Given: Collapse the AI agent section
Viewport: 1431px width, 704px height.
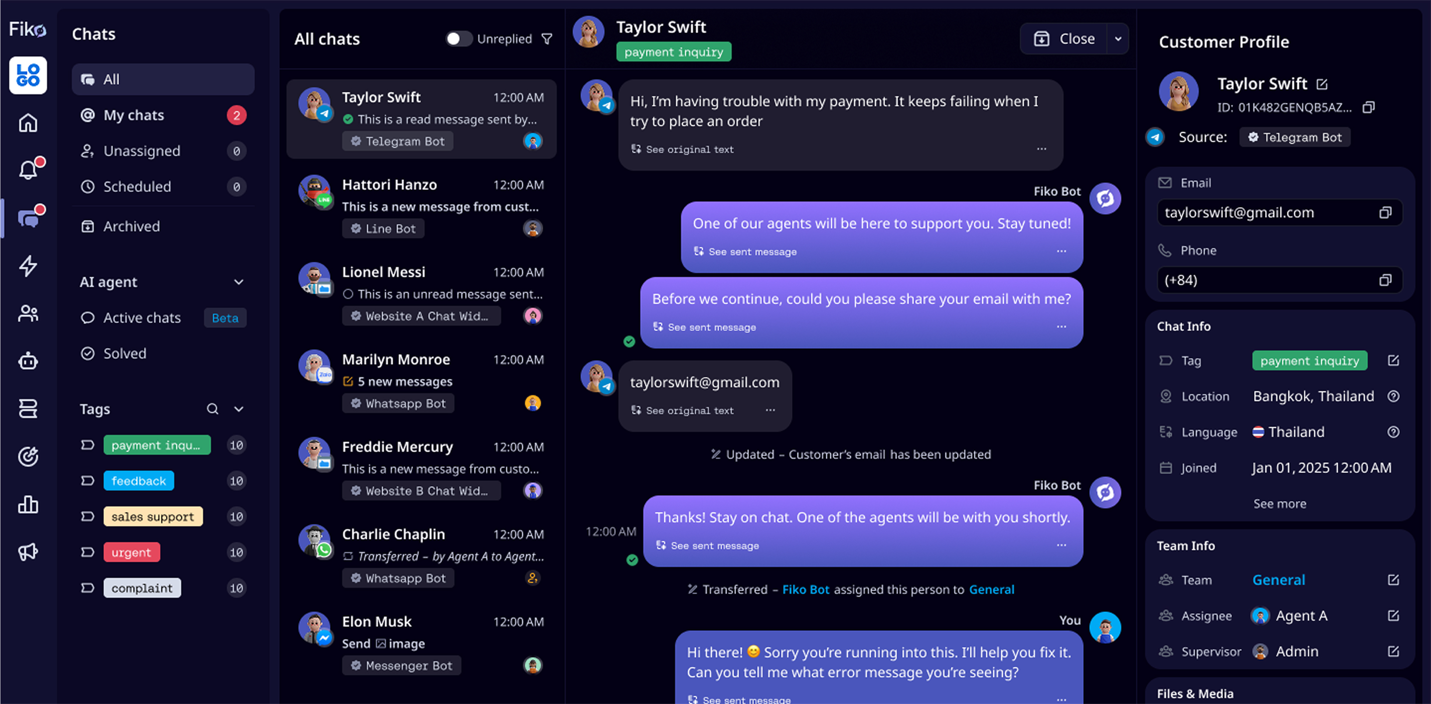Looking at the screenshot, I should click(x=239, y=281).
